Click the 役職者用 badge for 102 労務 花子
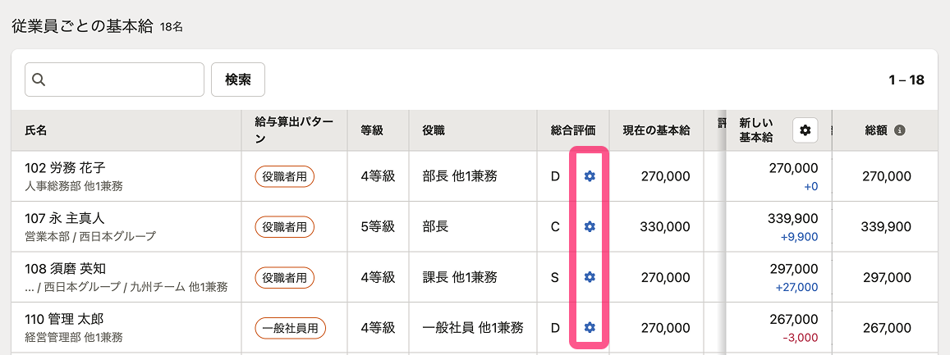950x355 pixels. (x=285, y=175)
